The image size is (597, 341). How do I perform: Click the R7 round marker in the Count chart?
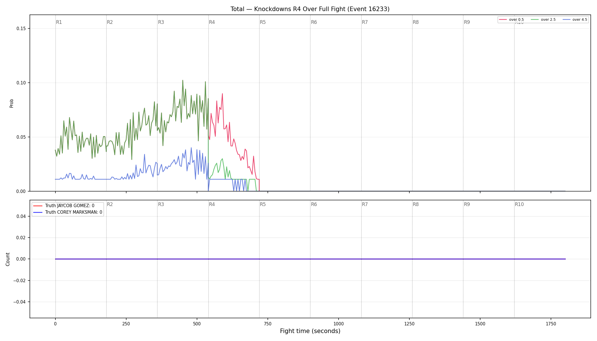(x=365, y=204)
